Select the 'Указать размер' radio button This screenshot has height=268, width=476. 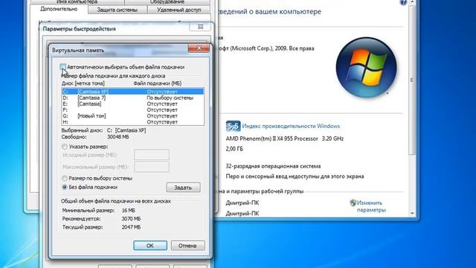(65, 147)
